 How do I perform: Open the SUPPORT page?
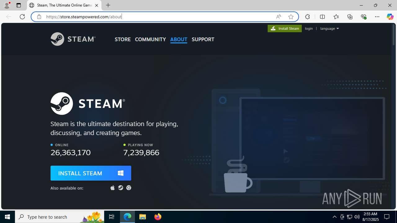pos(203,39)
